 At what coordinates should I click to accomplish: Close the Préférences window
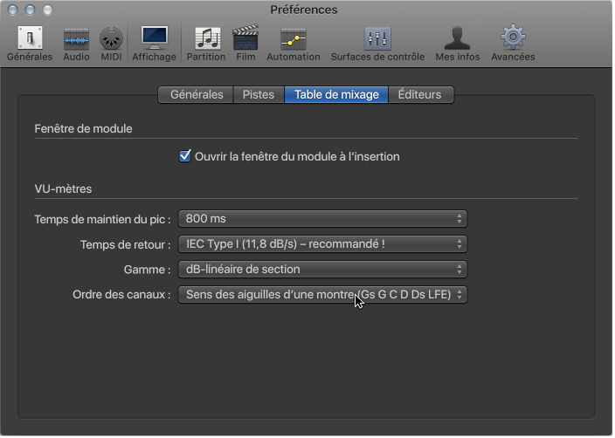pos(13,10)
